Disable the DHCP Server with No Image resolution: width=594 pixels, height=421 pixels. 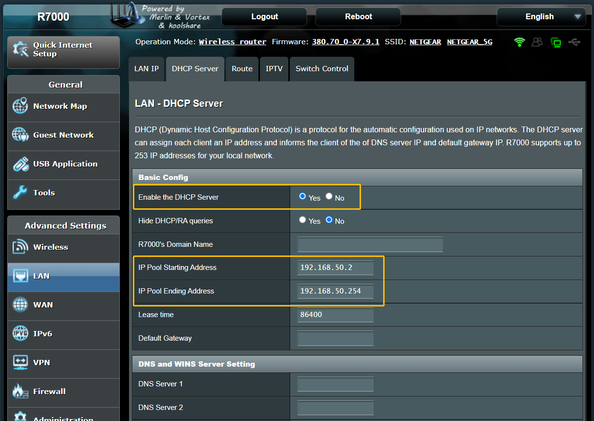(x=329, y=197)
